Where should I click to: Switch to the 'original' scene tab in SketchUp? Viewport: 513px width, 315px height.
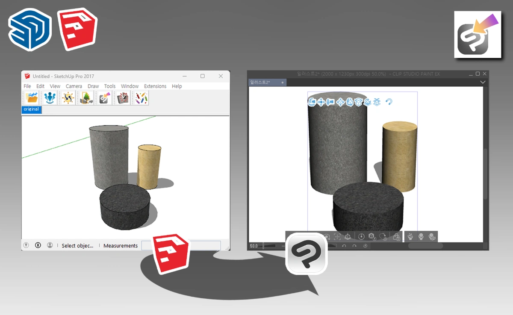pyautogui.click(x=30, y=109)
